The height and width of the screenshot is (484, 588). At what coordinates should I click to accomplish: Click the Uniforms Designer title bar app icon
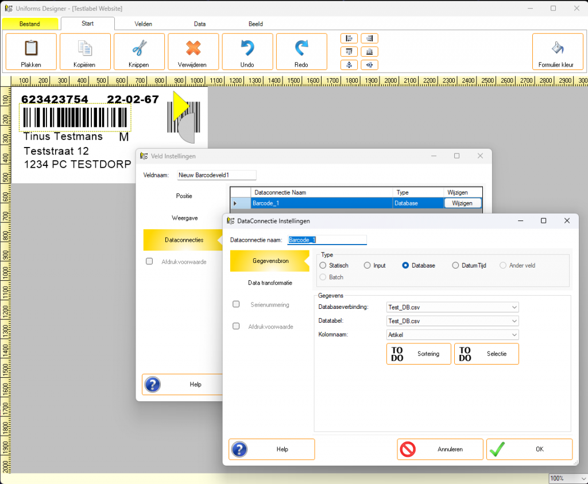point(9,8)
